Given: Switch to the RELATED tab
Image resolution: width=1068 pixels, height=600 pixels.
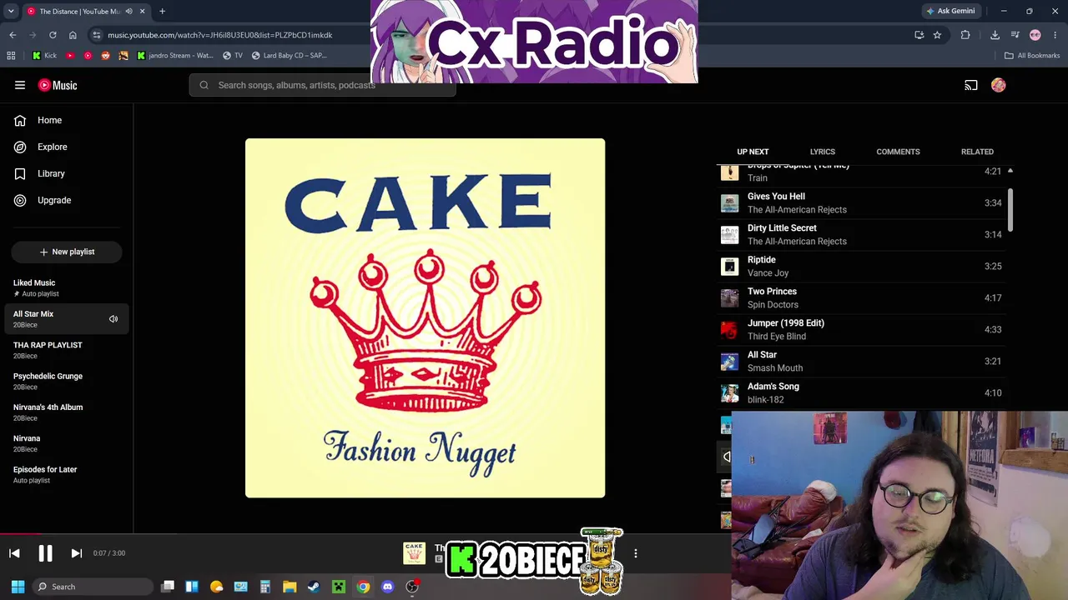Looking at the screenshot, I should coord(977,152).
